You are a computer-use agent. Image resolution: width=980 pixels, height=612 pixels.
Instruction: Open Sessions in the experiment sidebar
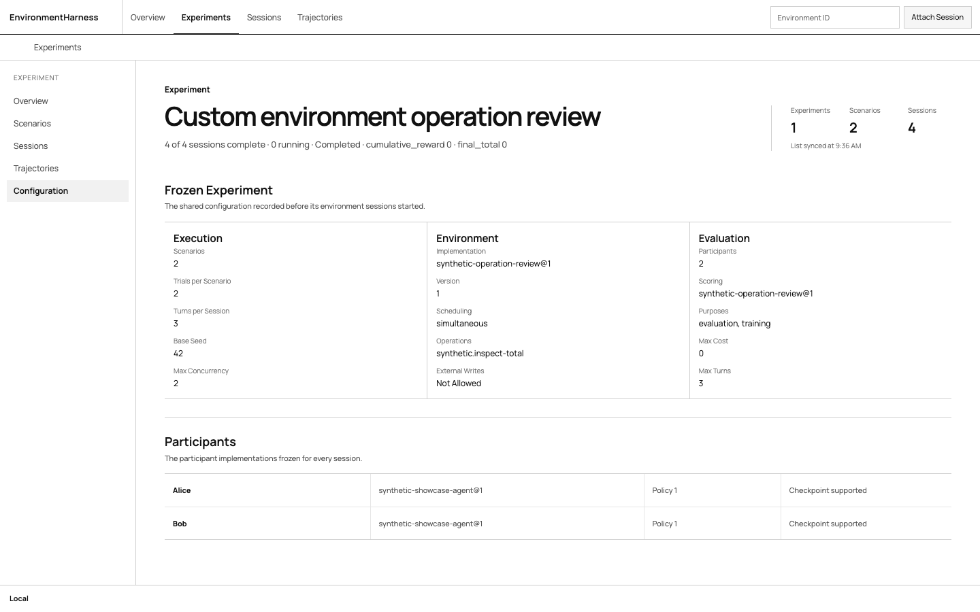(67, 146)
